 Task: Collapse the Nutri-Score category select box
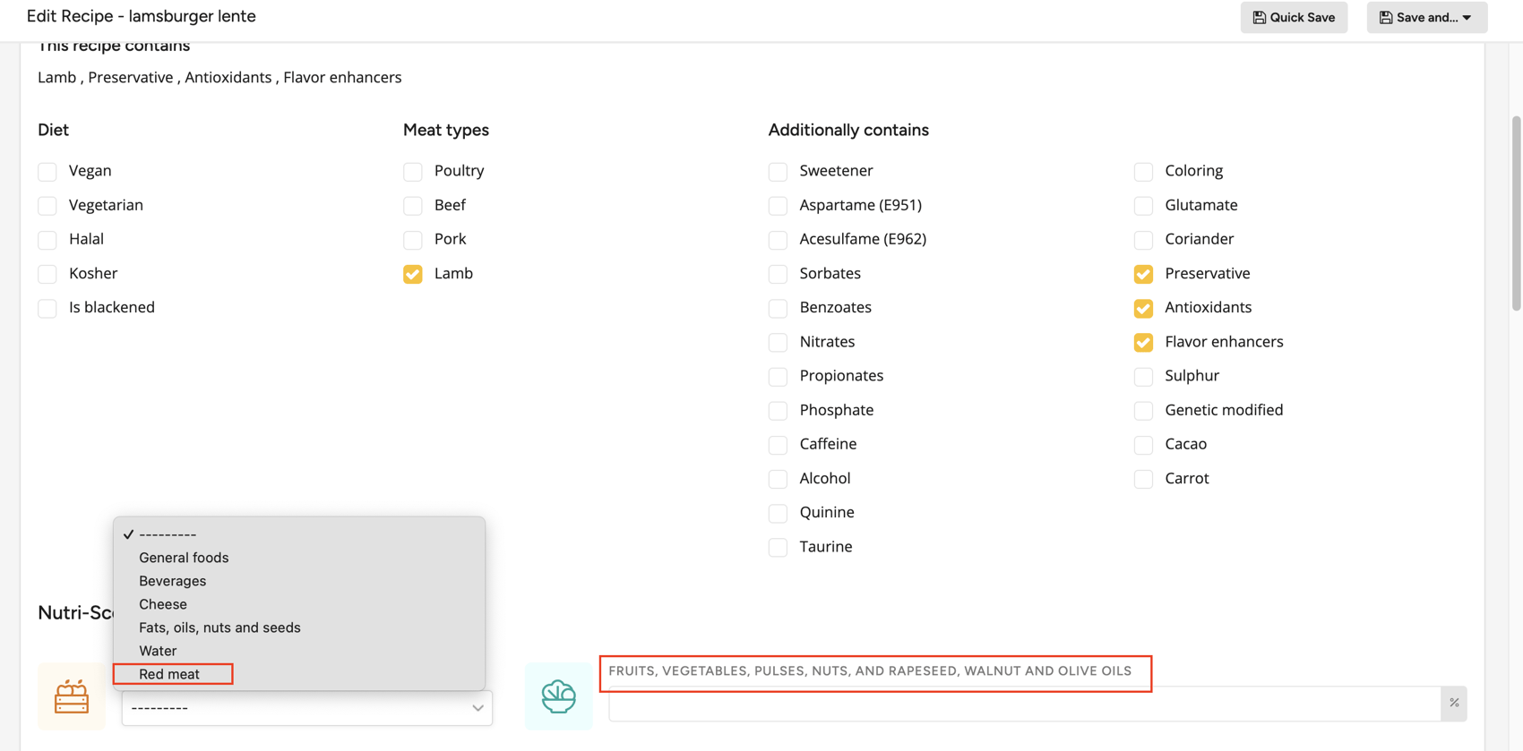click(306, 707)
